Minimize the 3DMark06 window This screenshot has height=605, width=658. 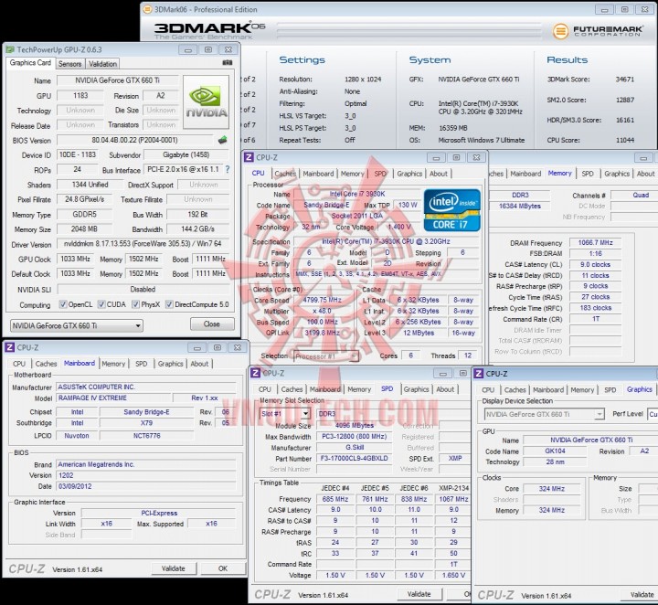coord(605,10)
